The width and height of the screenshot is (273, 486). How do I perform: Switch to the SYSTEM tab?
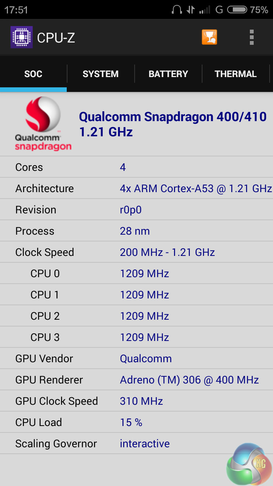[x=100, y=74]
